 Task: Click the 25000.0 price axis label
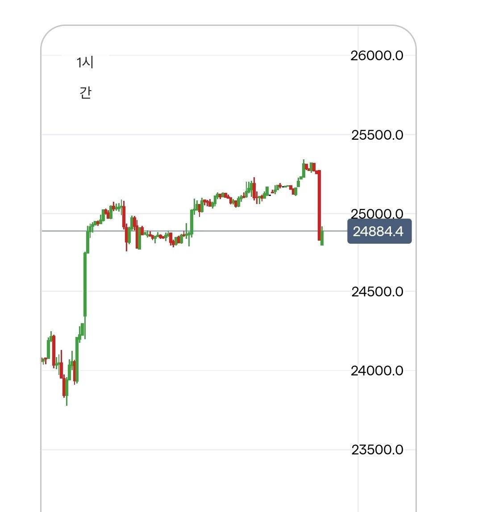(377, 213)
